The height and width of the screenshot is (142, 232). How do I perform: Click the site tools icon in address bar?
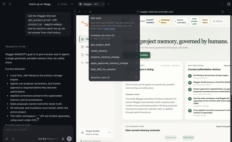pos(138,12)
